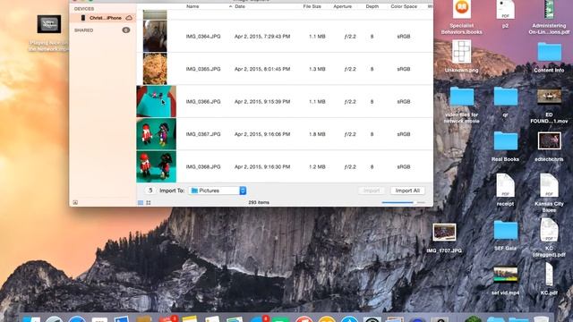Click the date Apr 2, 2015, 9:16:06 PM

262,134
